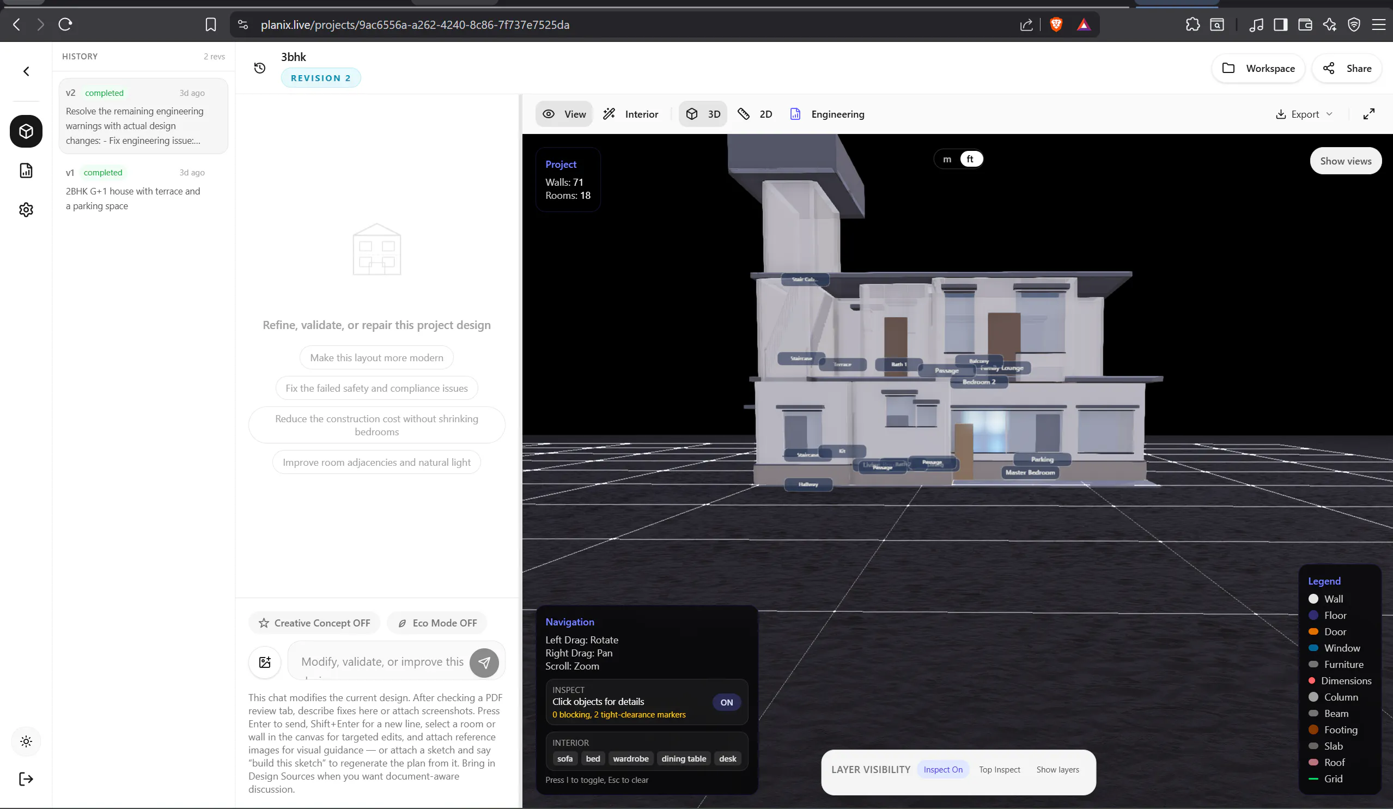This screenshot has width=1393, height=809.
Task: Open settings gear in left sidebar
Action: (26, 209)
